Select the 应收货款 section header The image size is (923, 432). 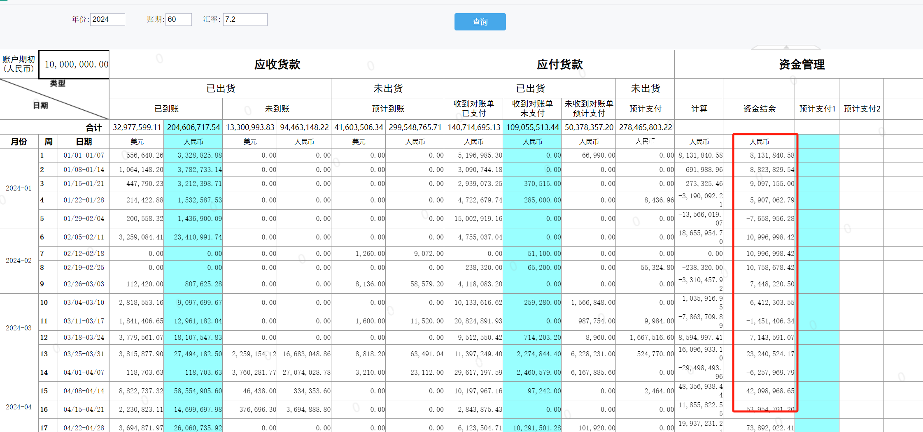point(277,65)
